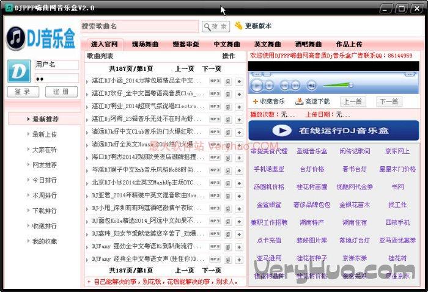Click the MP3 icon for 清远DJk仔中文Club song
This screenshot has height=292, width=428.
pyautogui.click(x=215, y=132)
